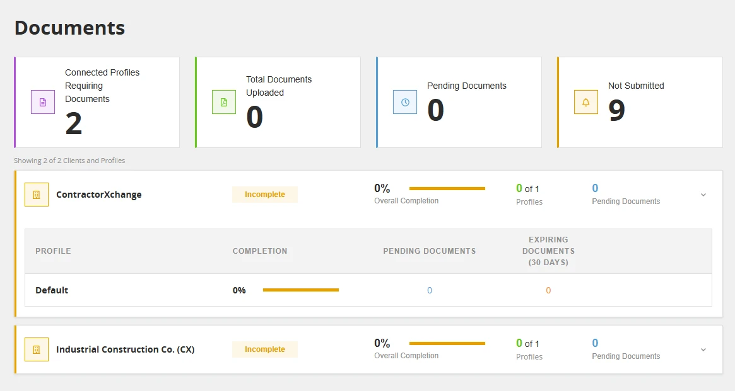The height and width of the screenshot is (391, 735).
Task: Click the ContractorXchange overall completion progress bar
Action: [x=447, y=188]
